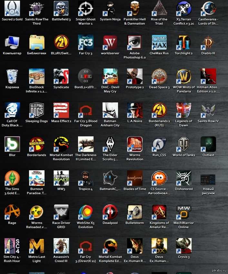This screenshot has width=228, height=274.
Task: Select the BL2RUSwit... icon
Action: 61,42
